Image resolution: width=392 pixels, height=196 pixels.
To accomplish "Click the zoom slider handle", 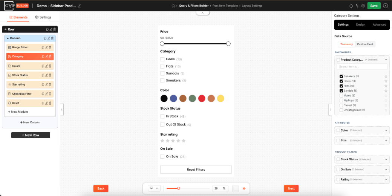I will point(179,188).
